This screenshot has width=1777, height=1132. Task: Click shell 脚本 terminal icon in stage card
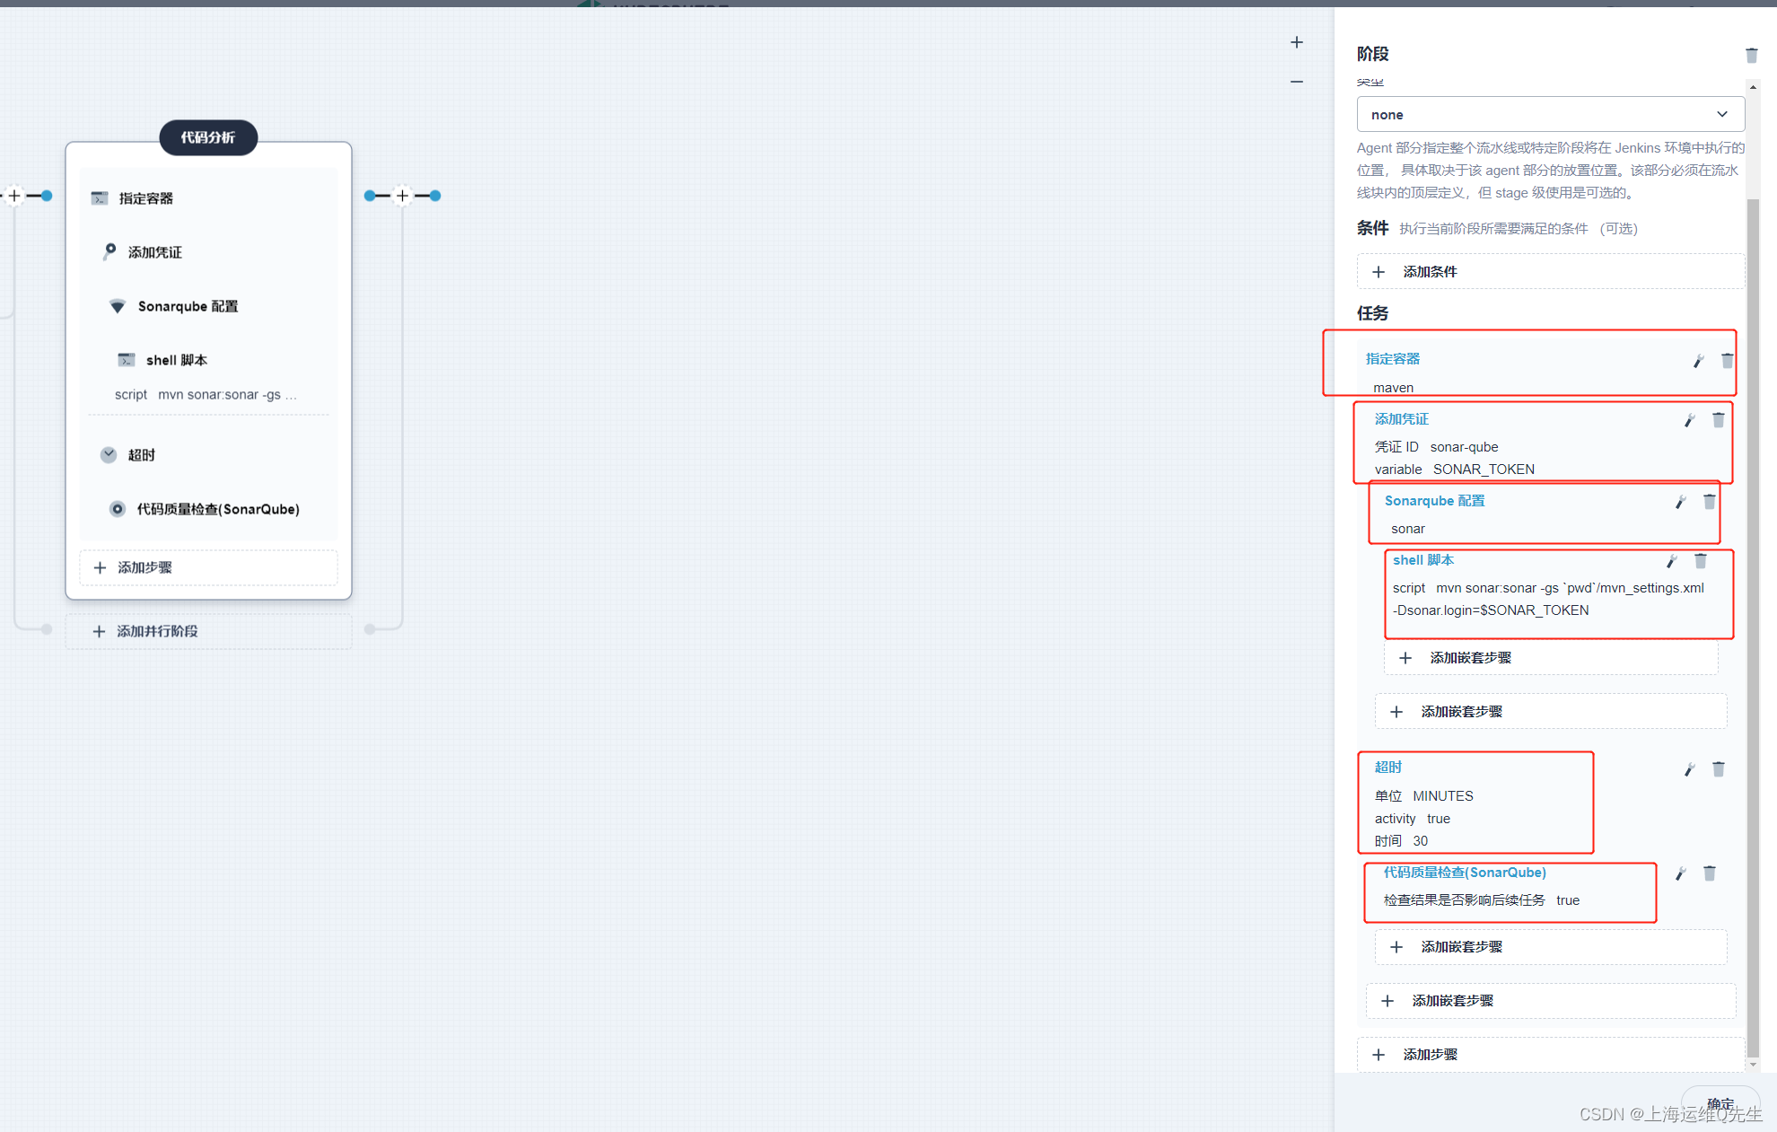click(x=127, y=360)
